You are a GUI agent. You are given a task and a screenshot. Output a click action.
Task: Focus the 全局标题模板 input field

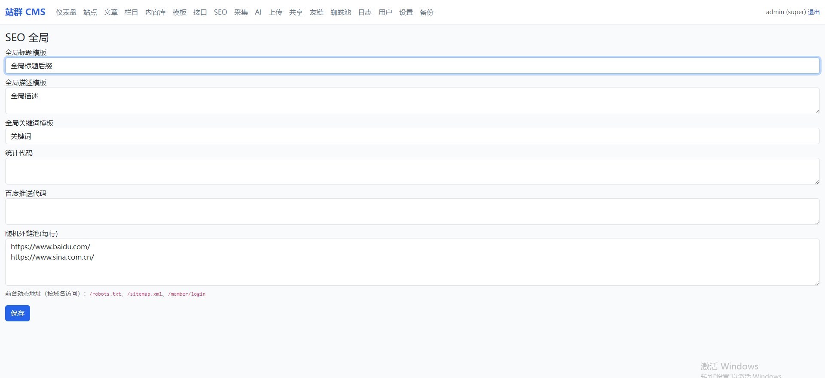412,66
